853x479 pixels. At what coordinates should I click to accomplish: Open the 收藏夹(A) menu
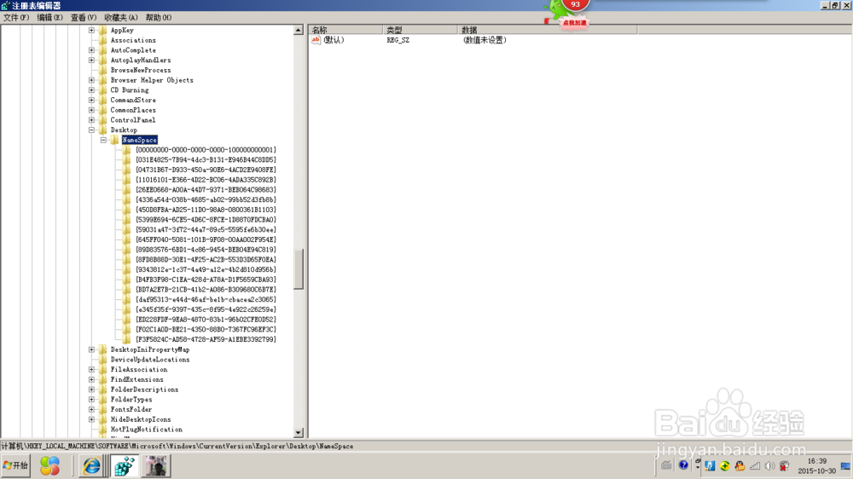pyautogui.click(x=121, y=17)
